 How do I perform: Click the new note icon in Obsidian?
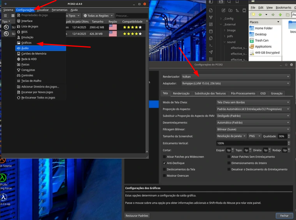pos(223,11)
